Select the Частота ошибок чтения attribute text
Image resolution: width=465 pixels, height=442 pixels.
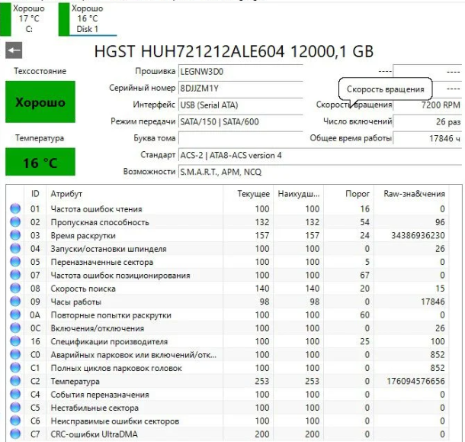click(x=96, y=209)
